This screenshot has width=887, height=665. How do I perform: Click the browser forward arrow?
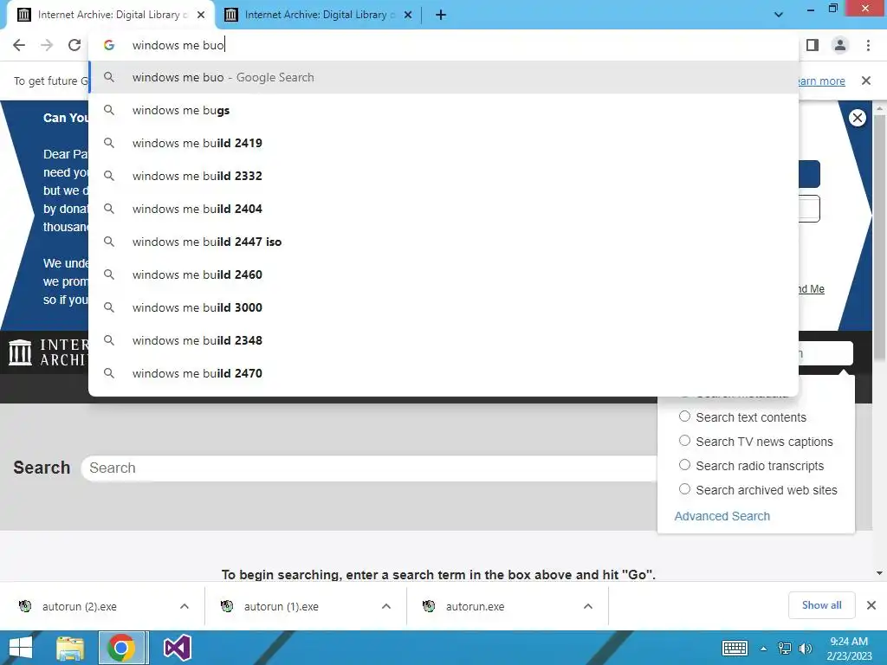pos(47,45)
